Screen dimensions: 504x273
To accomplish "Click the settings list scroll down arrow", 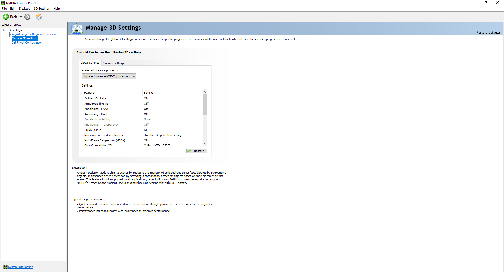I will pyautogui.click(x=205, y=143).
